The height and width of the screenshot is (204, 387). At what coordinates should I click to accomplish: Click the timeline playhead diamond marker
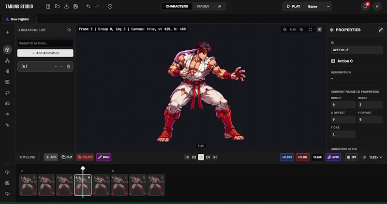(x=83, y=168)
